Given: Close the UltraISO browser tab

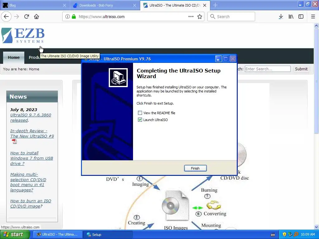Looking at the screenshot, I should pyautogui.click(x=205, y=5).
